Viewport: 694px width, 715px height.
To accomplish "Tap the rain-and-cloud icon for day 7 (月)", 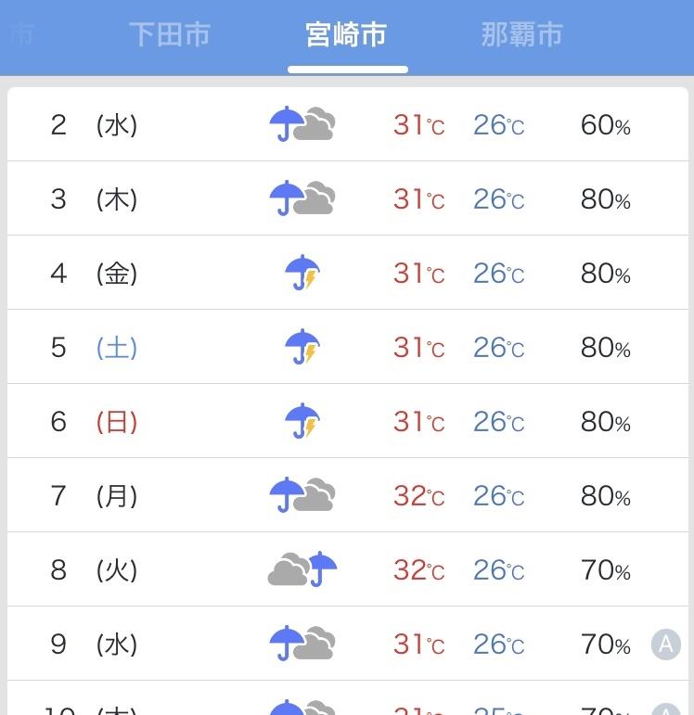I will (x=302, y=495).
